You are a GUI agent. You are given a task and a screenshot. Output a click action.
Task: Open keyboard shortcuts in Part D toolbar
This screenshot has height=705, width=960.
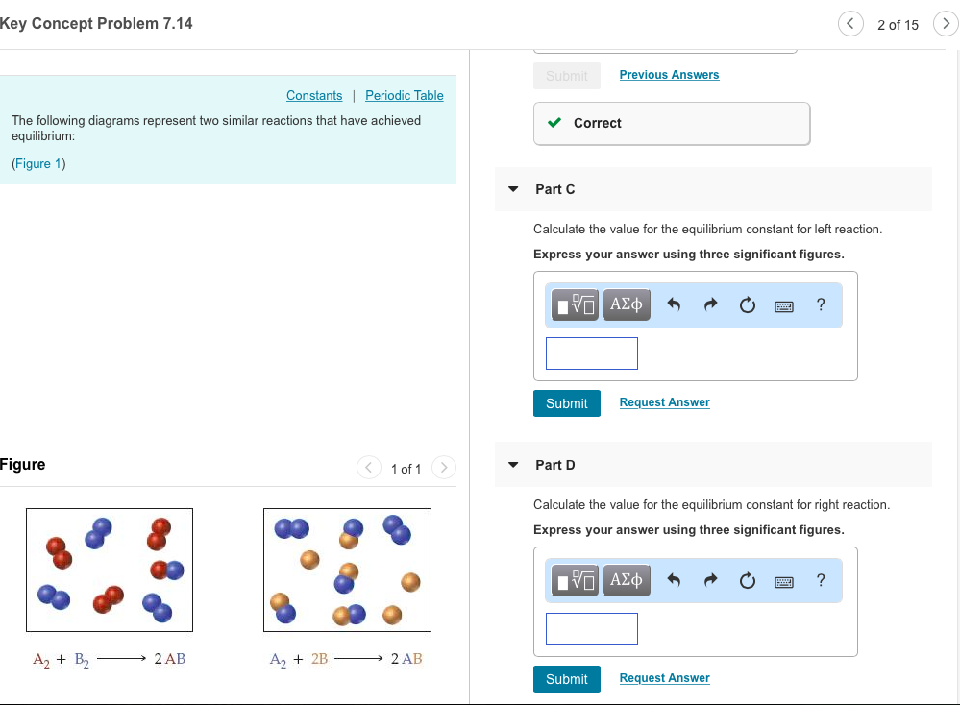[x=784, y=580]
